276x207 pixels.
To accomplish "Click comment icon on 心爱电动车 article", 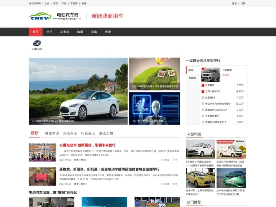I will (173, 160).
